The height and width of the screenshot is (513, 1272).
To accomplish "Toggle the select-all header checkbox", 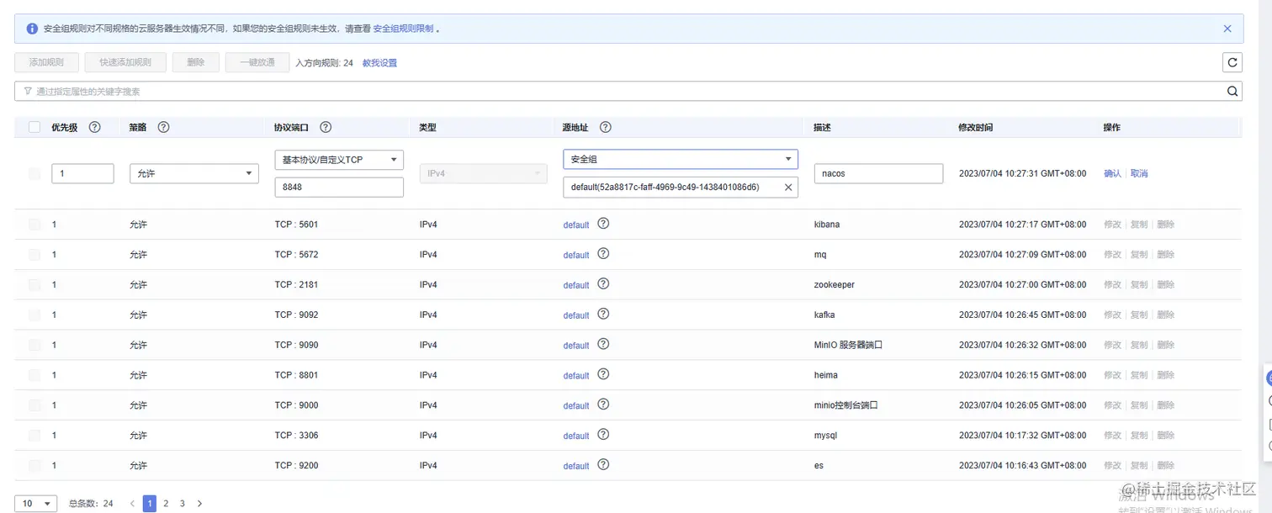I will (34, 127).
